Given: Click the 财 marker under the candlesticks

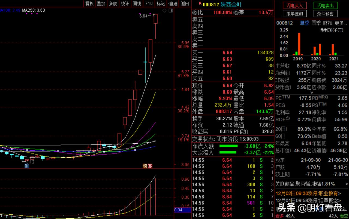Looking at the screenshot, I should (x=26, y=166).
